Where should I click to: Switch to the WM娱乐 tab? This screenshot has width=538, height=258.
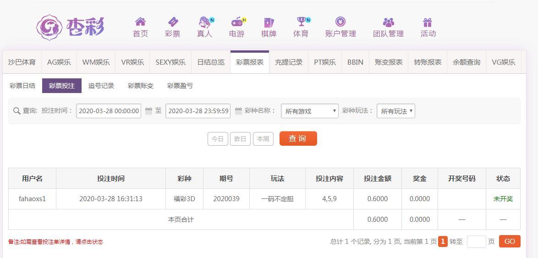point(96,62)
